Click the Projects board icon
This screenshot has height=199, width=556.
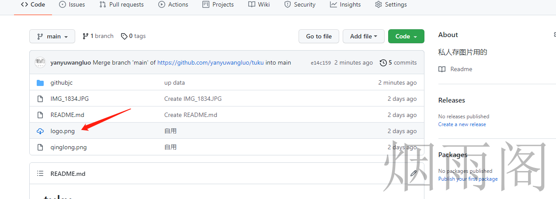coord(206,4)
